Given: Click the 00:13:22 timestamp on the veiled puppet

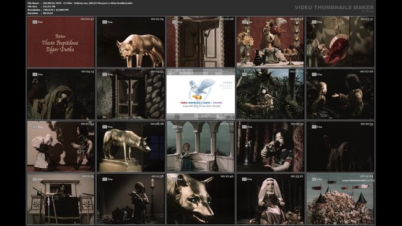Looking at the screenshot, I should click(x=297, y=176).
